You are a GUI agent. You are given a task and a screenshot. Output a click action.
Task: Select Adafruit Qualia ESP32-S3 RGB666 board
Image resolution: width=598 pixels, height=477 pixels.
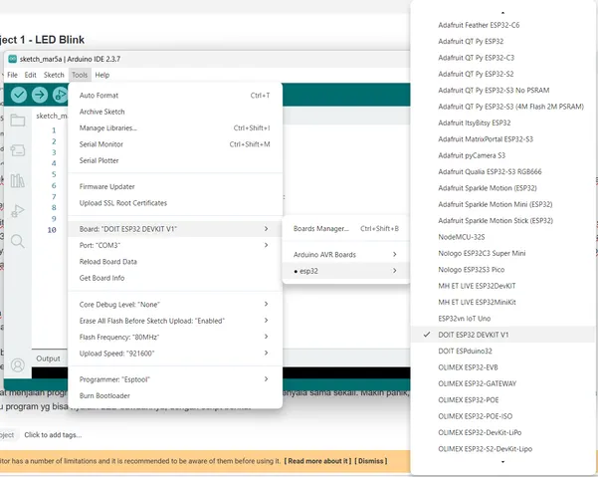502,171
